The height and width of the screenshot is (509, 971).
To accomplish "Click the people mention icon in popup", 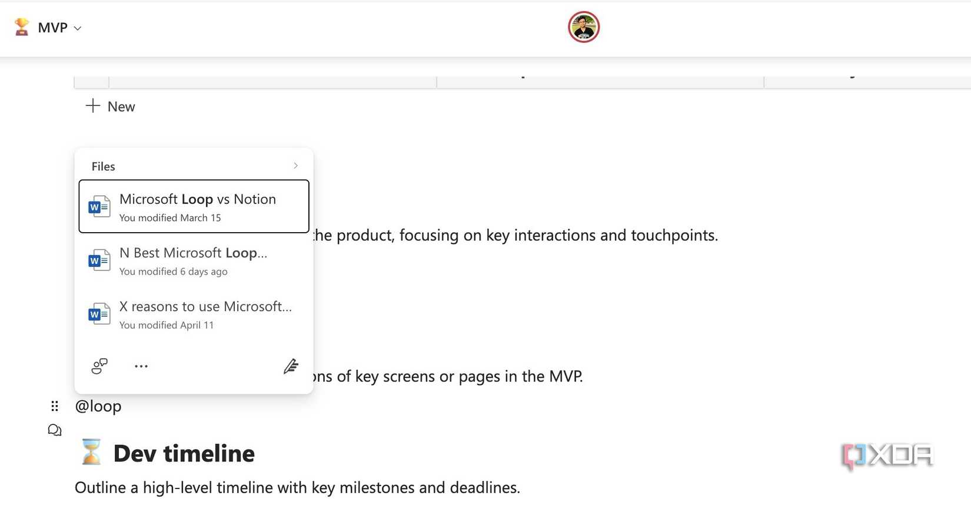I will point(99,366).
